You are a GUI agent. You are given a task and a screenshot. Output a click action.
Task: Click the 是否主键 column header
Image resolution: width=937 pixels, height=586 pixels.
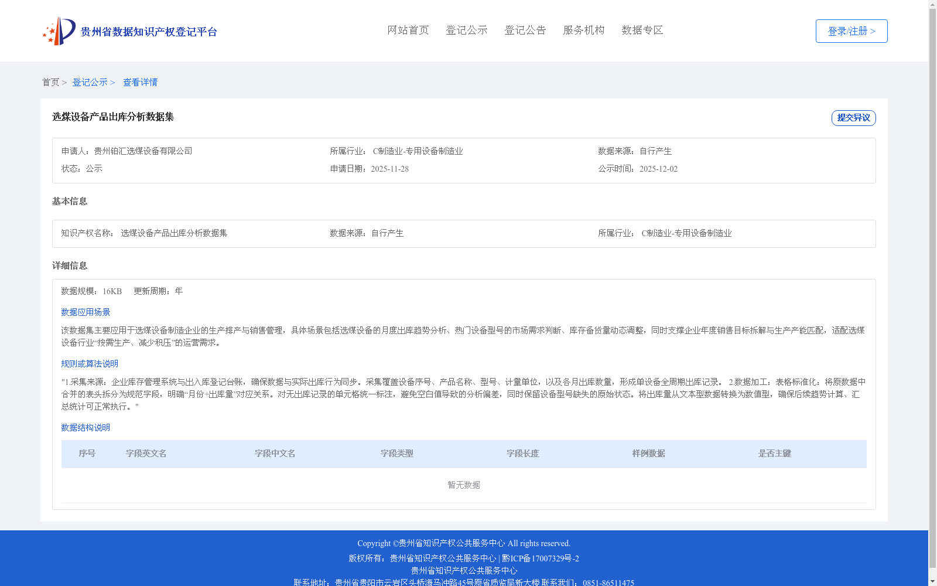click(775, 454)
